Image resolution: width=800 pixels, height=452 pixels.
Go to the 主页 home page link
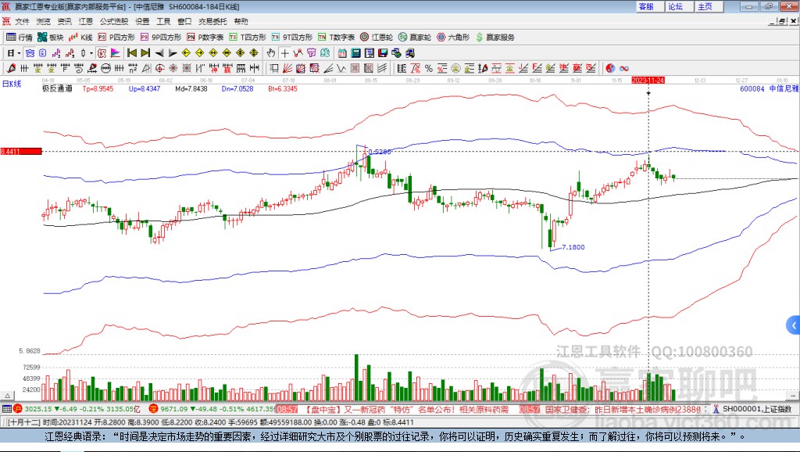705,6
